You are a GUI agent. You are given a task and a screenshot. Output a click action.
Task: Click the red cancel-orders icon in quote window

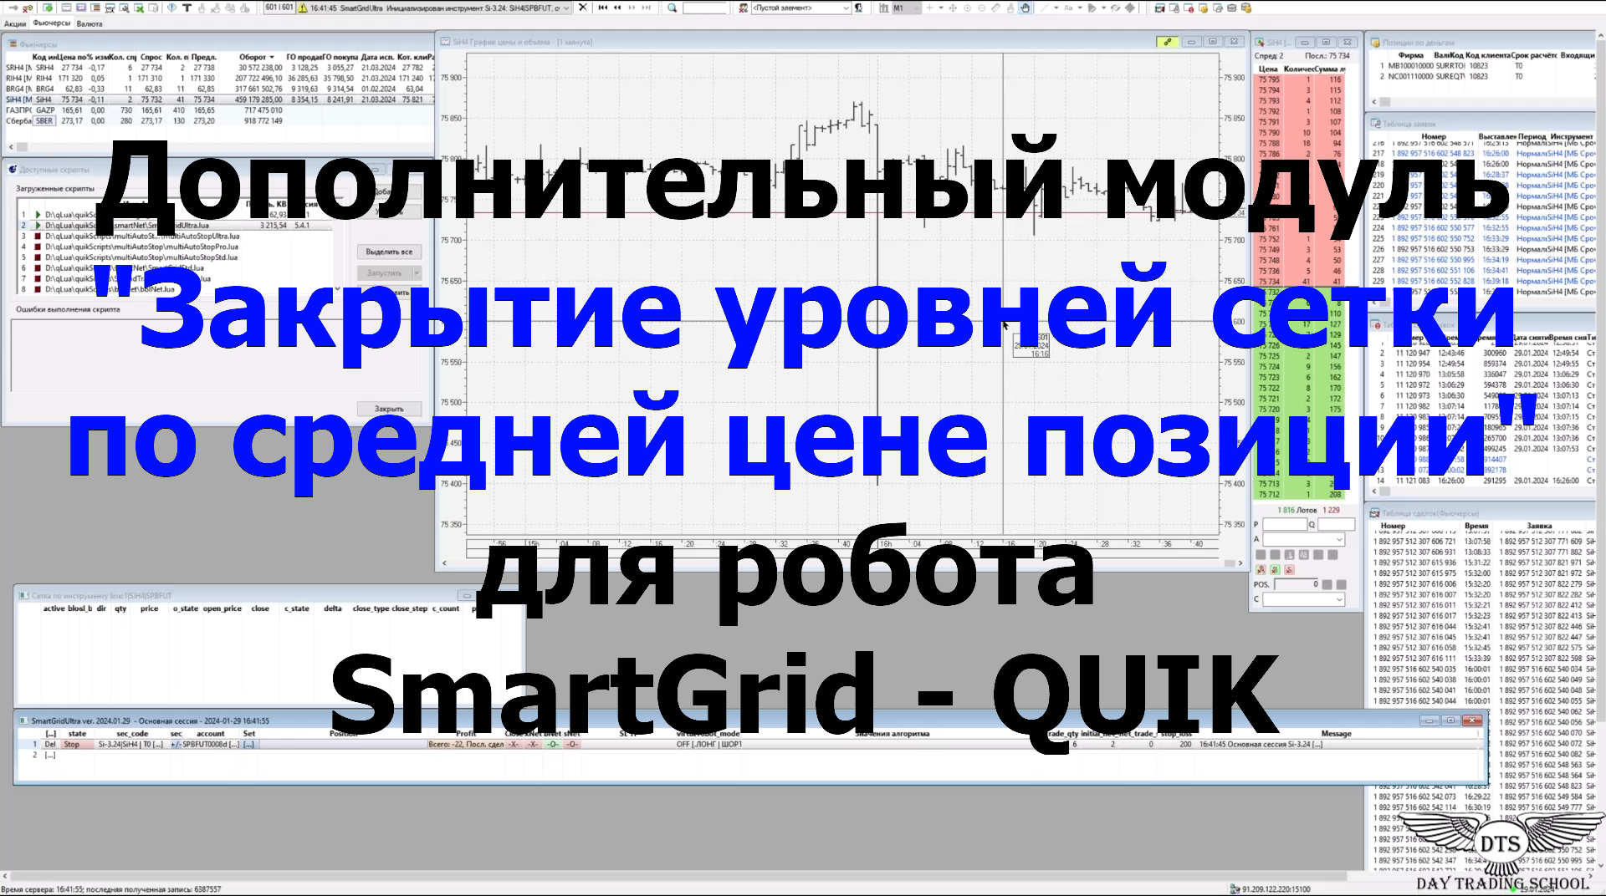coord(1289,570)
